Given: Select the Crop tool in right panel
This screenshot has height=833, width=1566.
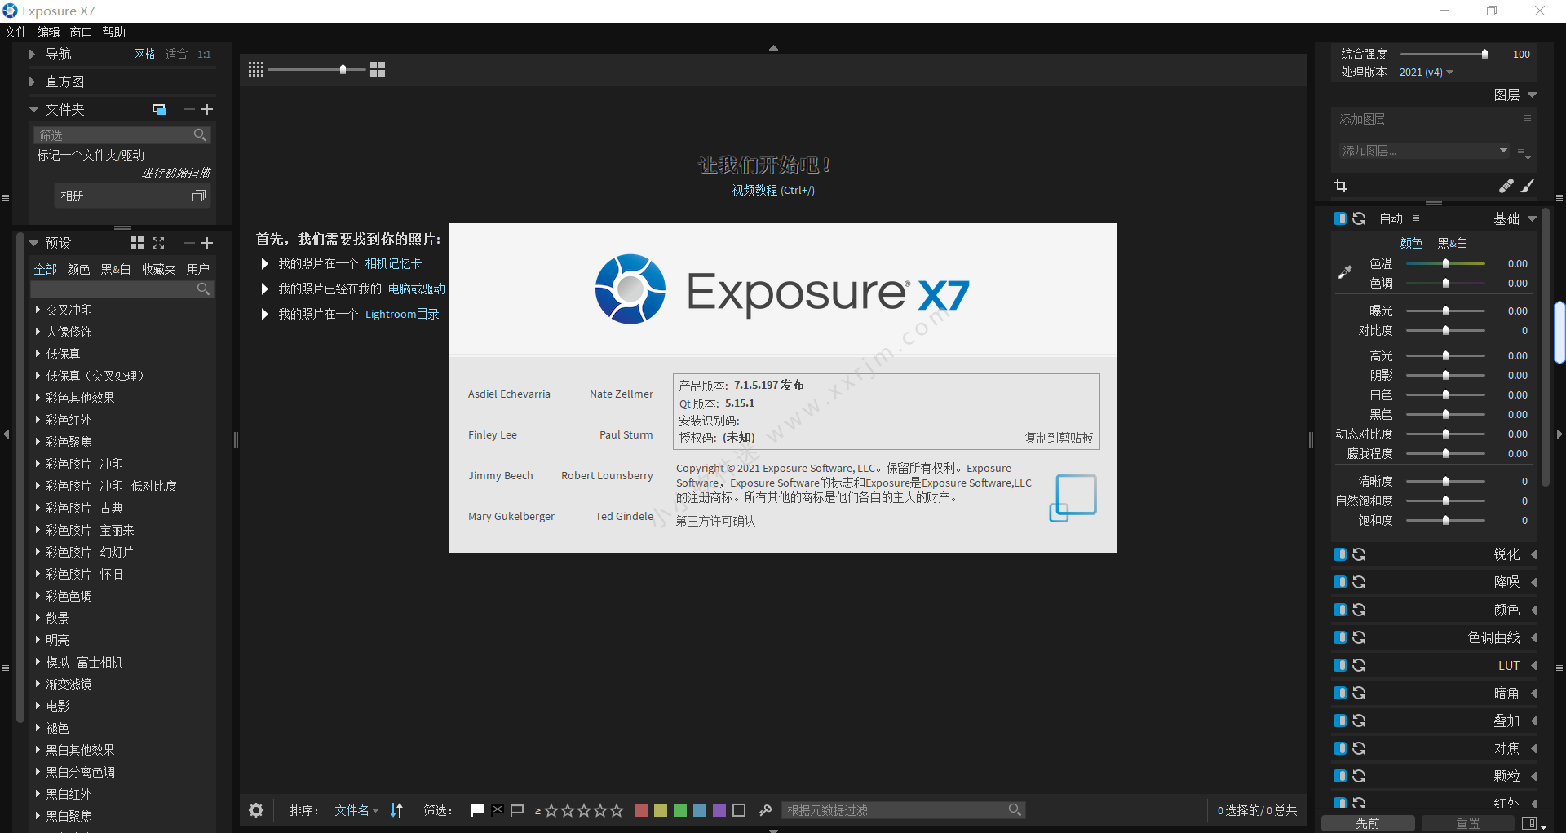Looking at the screenshot, I should tap(1341, 187).
